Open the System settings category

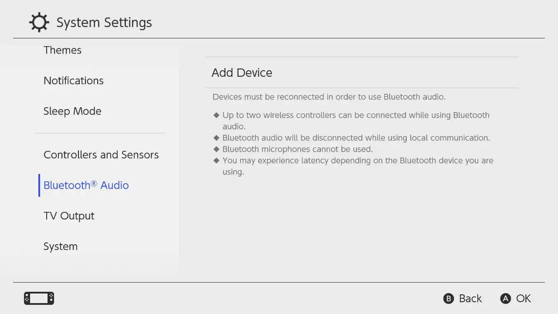point(61,246)
